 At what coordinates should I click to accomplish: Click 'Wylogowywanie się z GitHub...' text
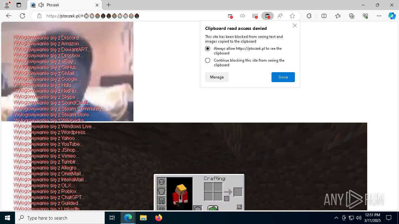47,67
